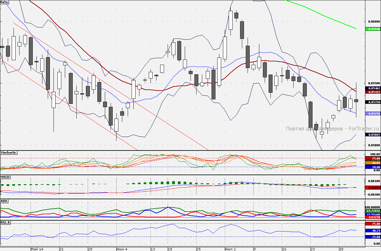This screenshot has width=381, height=251.
Task: Click the light blue 0.05258 price tag
Action: (x=373, y=113)
